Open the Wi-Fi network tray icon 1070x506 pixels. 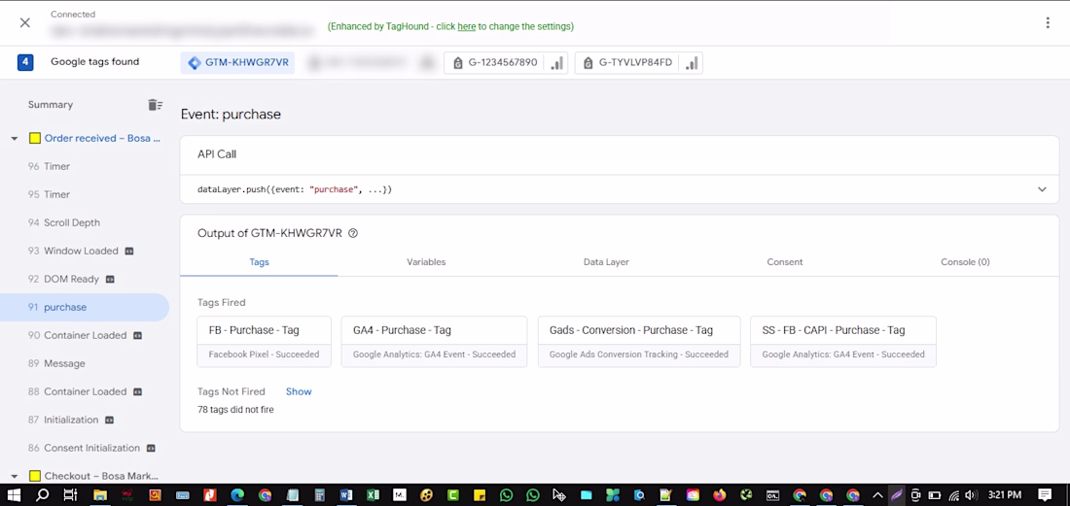point(954,495)
